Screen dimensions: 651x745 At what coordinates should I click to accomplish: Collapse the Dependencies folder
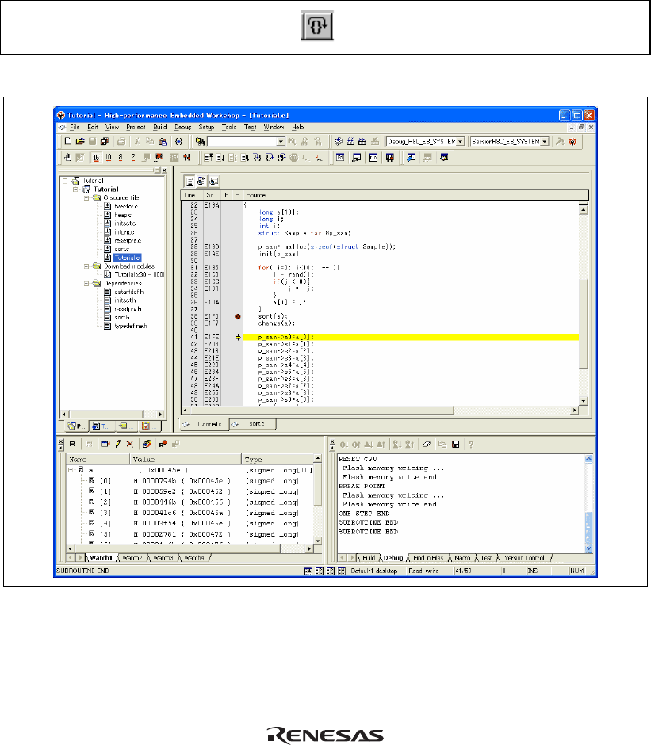(86, 283)
